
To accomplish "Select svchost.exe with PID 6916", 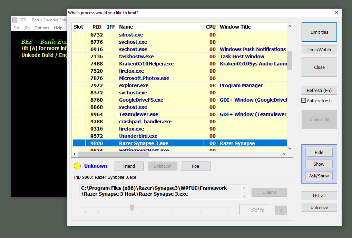I will pyautogui.click(x=180, y=49).
